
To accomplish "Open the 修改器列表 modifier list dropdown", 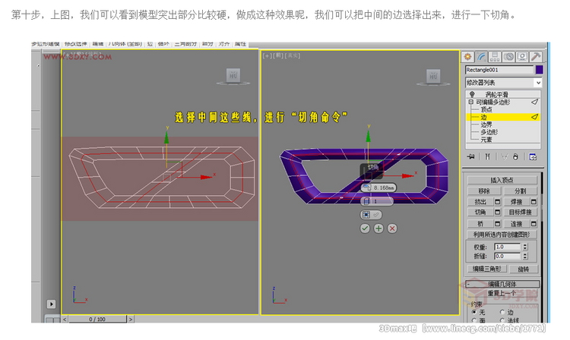I will (504, 83).
